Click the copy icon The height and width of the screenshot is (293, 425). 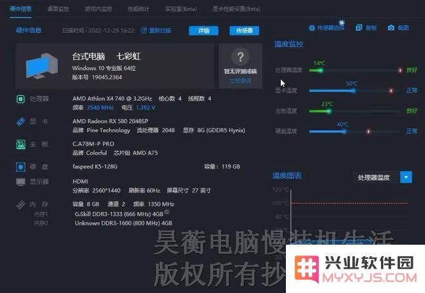click(x=359, y=28)
